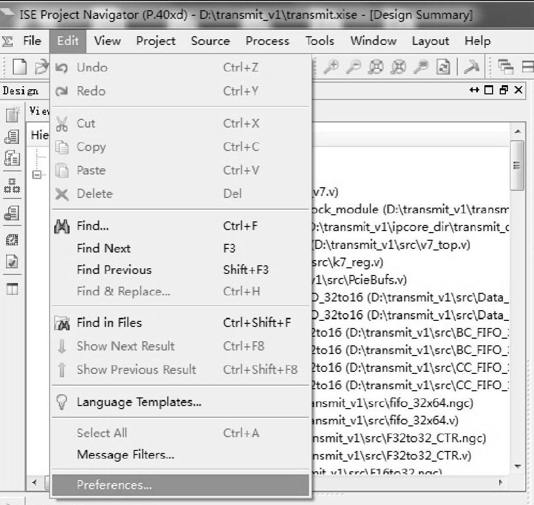Open the File menu
The image size is (534, 505).
tap(32, 41)
